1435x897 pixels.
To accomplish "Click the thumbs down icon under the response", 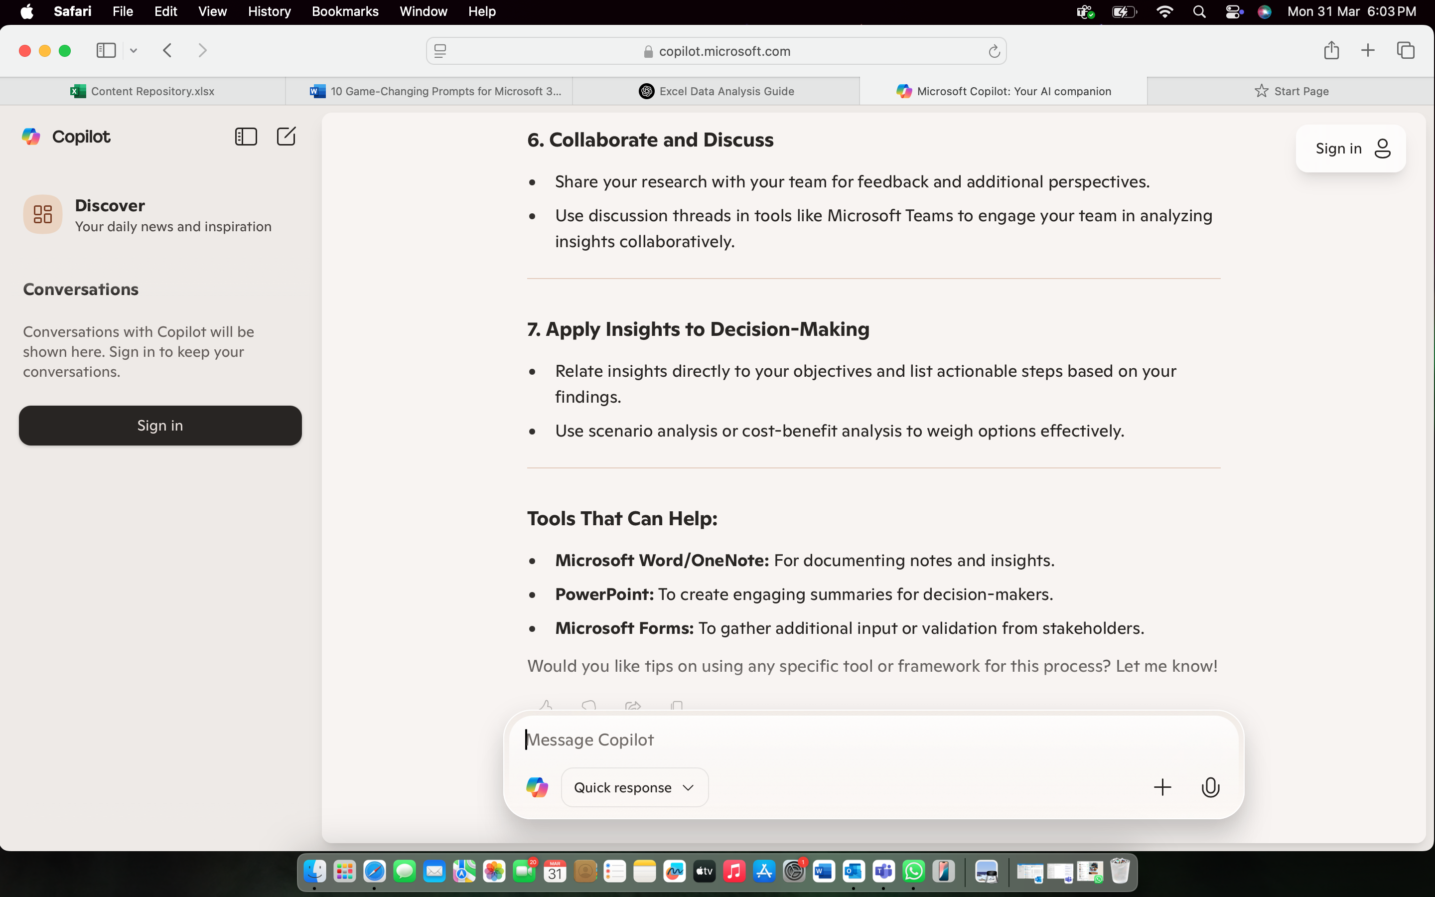I will [x=589, y=706].
